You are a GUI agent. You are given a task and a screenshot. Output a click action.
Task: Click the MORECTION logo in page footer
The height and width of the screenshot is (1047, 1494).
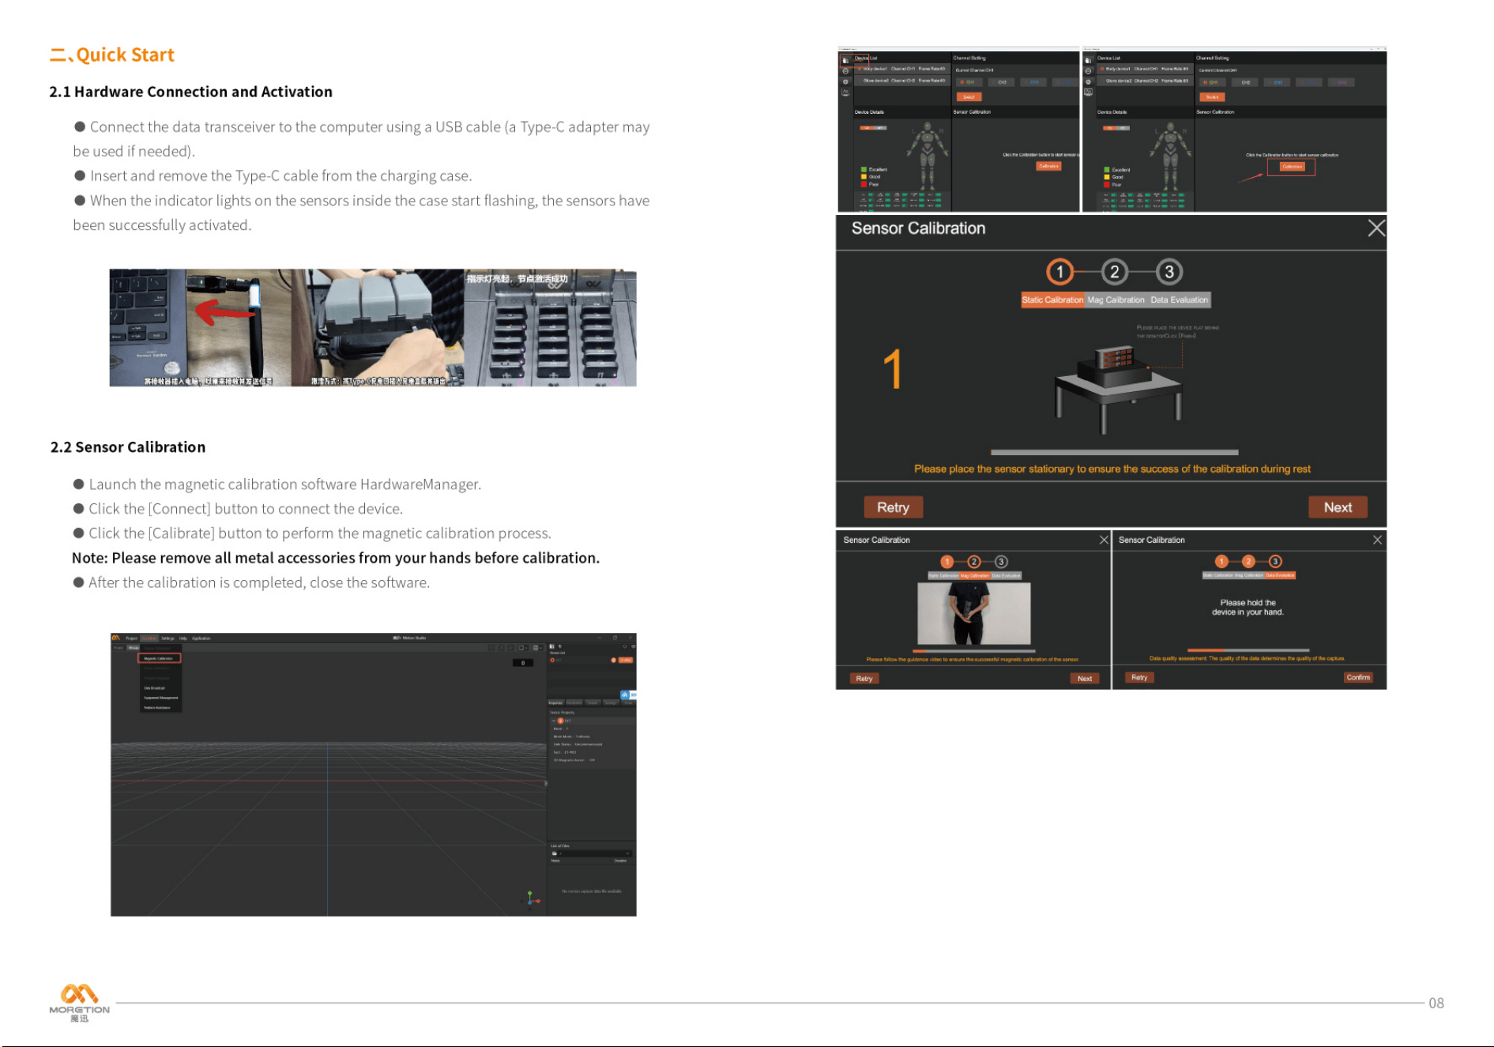click(x=79, y=1002)
